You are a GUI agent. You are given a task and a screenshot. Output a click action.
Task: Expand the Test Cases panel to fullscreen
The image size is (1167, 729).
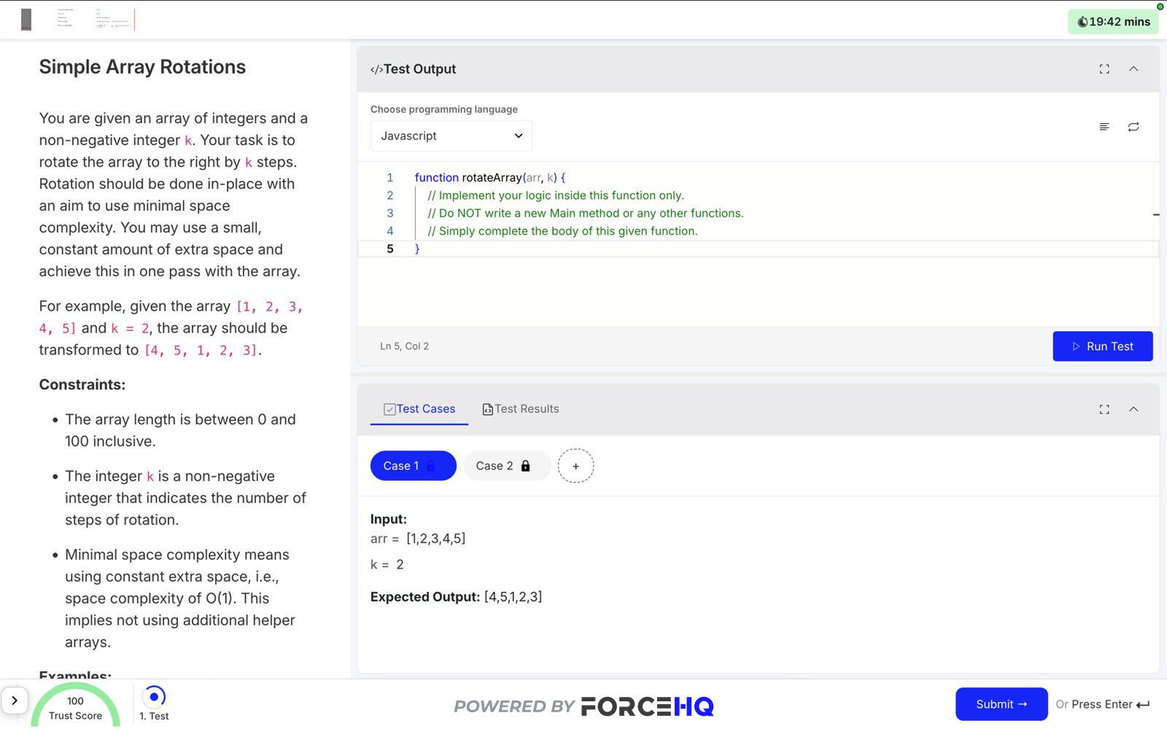[x=1104, y=410]
